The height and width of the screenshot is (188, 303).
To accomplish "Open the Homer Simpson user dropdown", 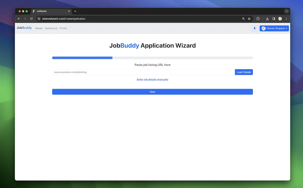I will (274, 28).
